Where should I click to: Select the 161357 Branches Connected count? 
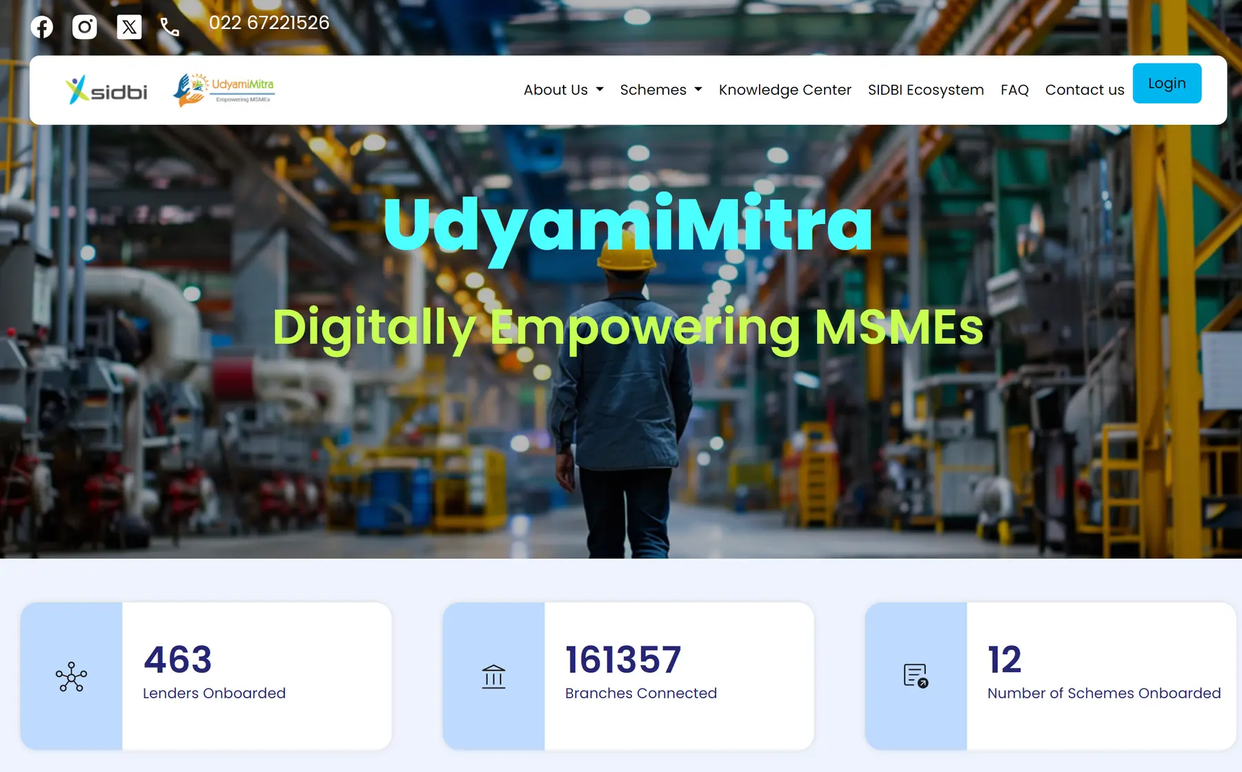[623, 660]
